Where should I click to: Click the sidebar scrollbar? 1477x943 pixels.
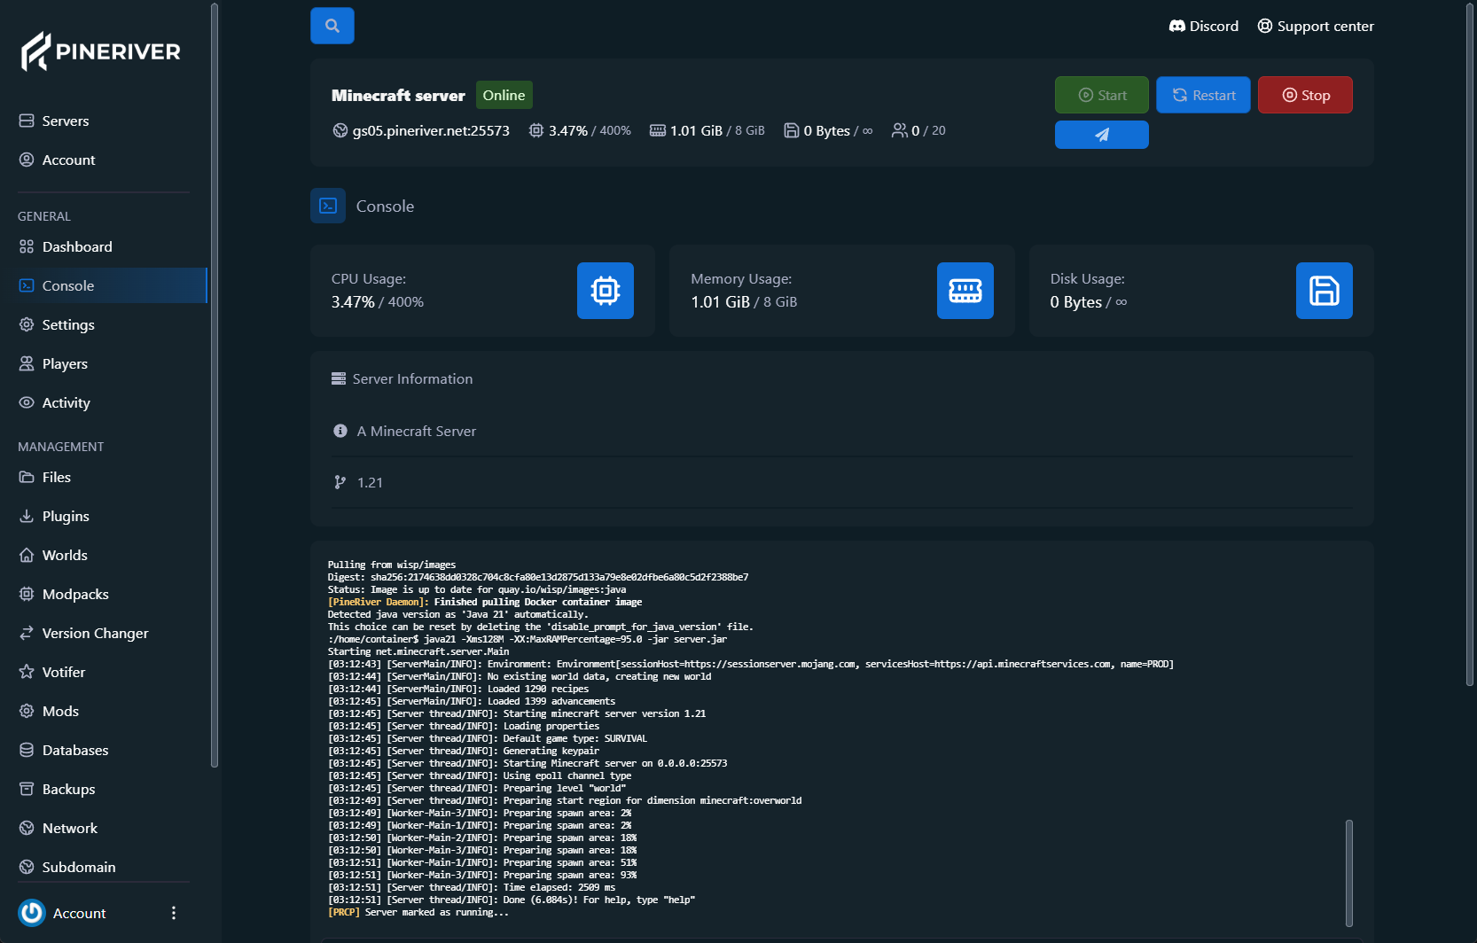pos(215,386)
